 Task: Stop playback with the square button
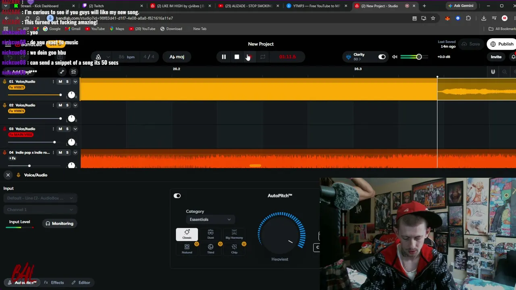coord(237,57)
